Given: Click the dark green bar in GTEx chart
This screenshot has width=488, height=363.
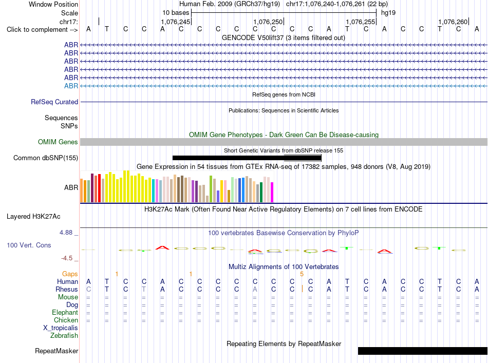Looking at the screenshot, I should coord(261,192).
